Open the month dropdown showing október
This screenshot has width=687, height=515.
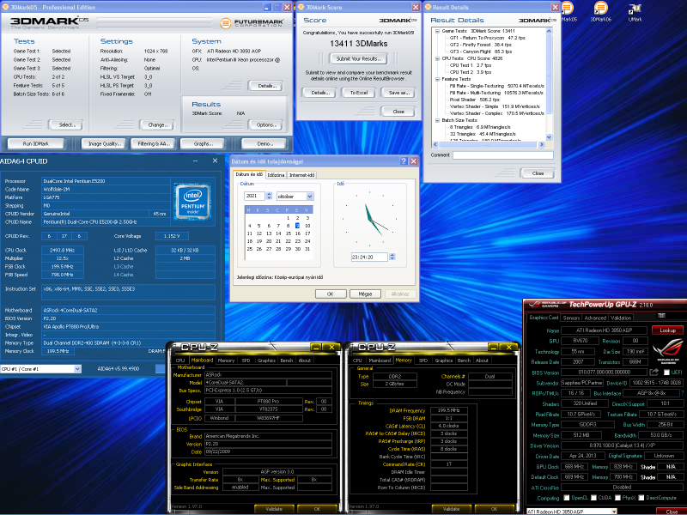point(309,197)
